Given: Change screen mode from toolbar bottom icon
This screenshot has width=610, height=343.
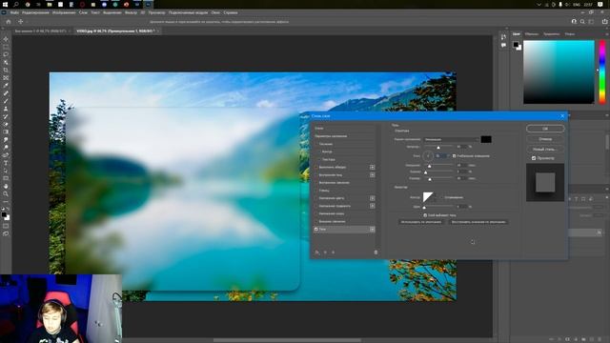Looking at the screenshot, I should coord(6,233).
